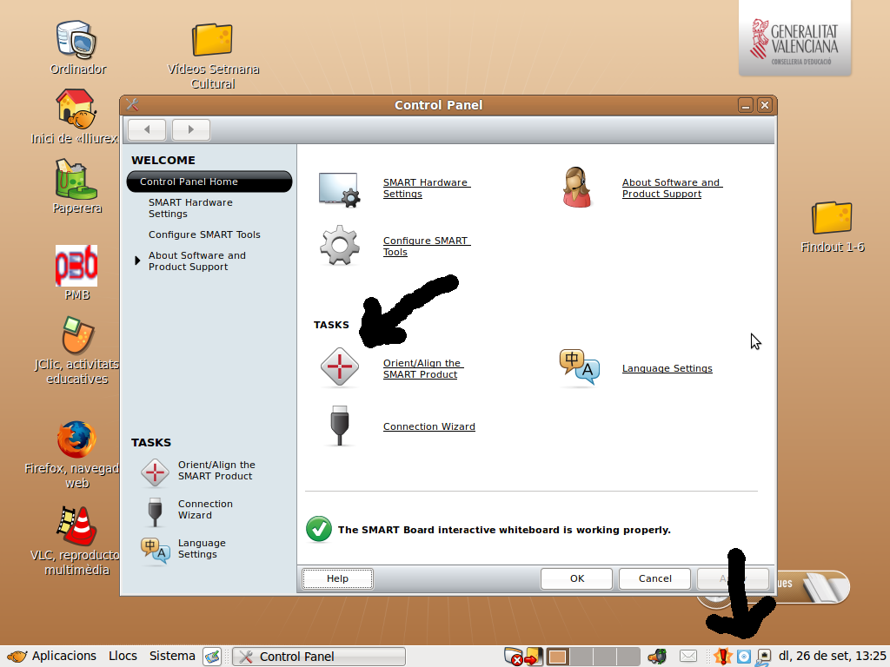Click the Language Settings link

(667, 368)
